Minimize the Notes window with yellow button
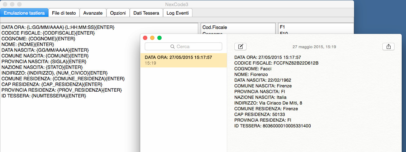This screenshot has height=152, width=406. (152, 38)
